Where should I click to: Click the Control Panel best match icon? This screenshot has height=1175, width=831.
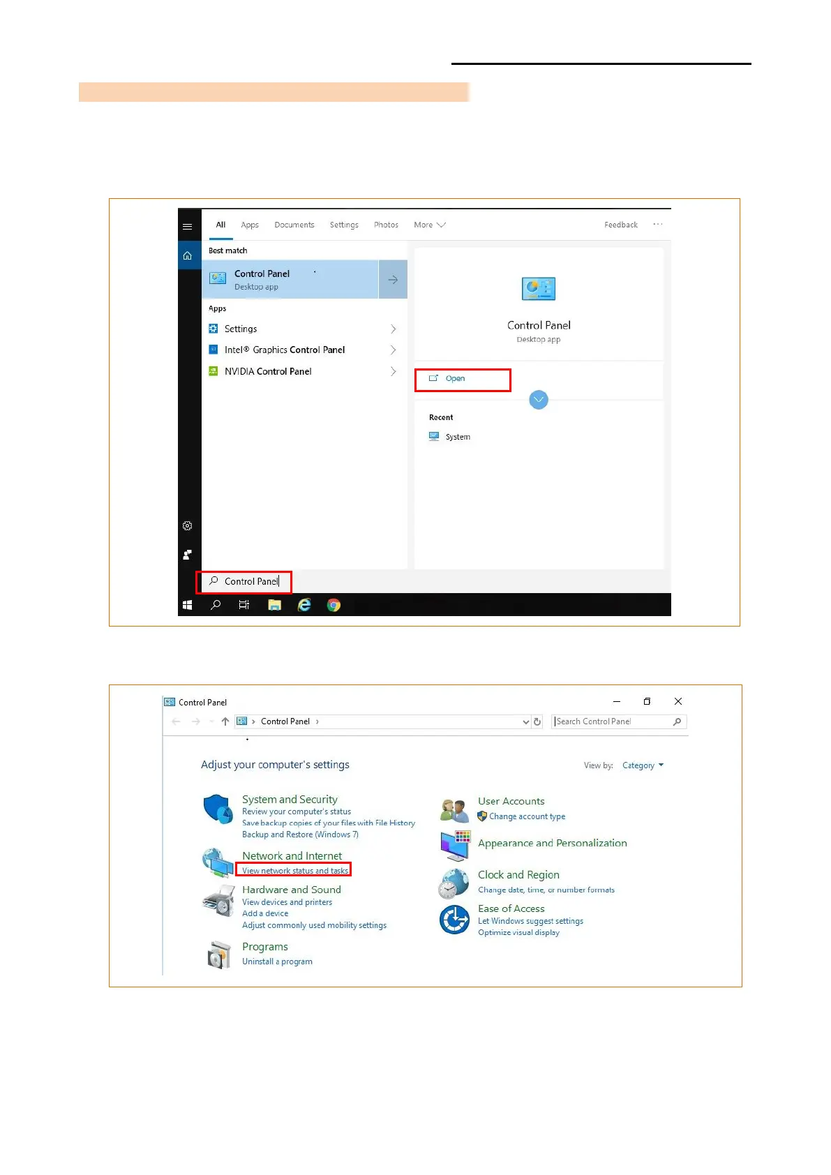(x=218, y=278)
